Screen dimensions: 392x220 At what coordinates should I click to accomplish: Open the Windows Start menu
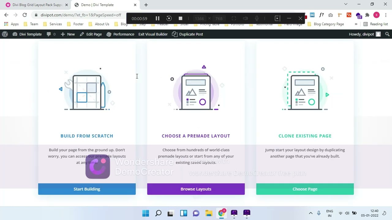pyautogui.click(x=145, y=213)
